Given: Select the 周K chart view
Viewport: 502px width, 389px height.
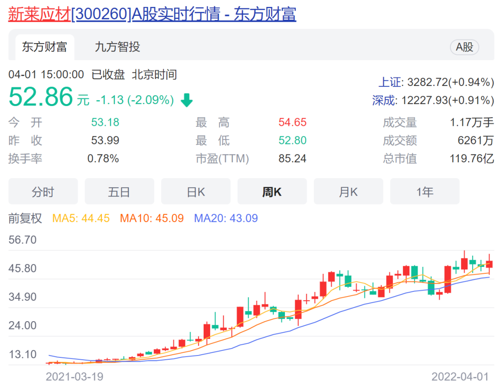Looking at the screenshot, I should pyautogui.click(x=272, y=192).
